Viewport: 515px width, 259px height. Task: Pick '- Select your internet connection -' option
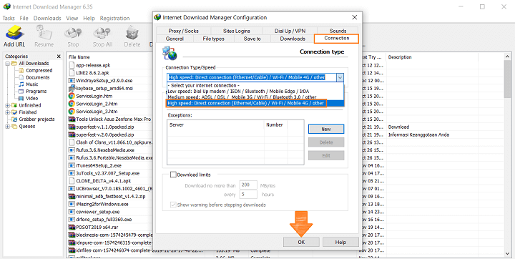click(255, 85)
